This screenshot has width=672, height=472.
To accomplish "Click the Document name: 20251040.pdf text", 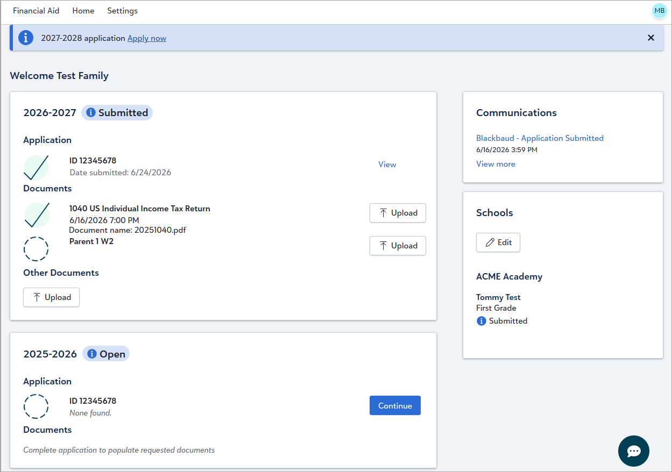I will tap(128, 230).
